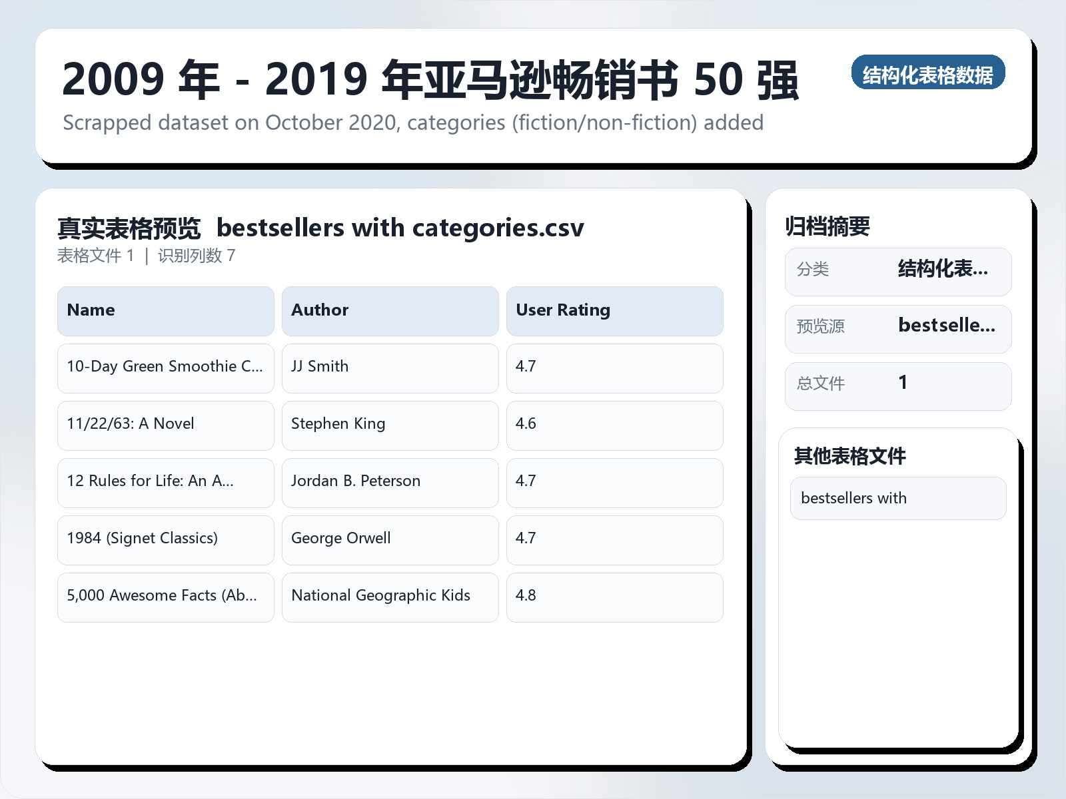Screen dimensions: 1066x799
Task: Click the Stephen King author cell
Action: coord(390,425)
